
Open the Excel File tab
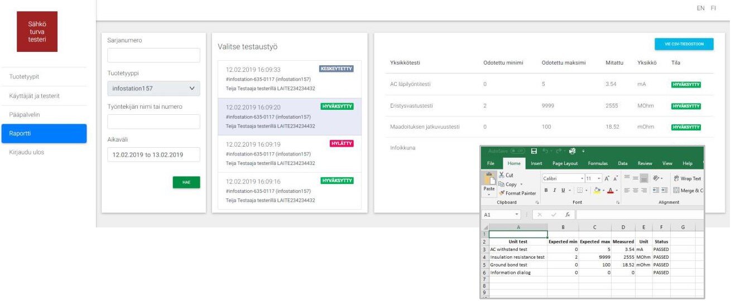point(490,163)
